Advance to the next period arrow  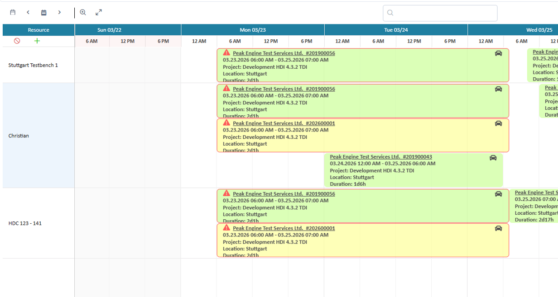(59, 12)
